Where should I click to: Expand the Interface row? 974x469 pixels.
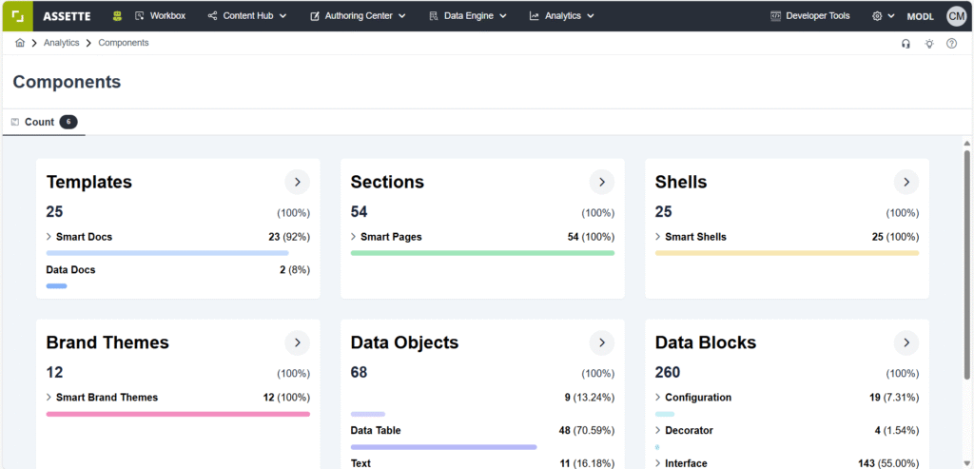(658, 462)
